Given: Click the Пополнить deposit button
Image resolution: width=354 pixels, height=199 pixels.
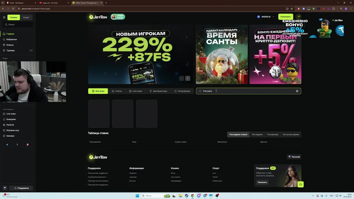Looking at the screenshot, I should 286,17.
